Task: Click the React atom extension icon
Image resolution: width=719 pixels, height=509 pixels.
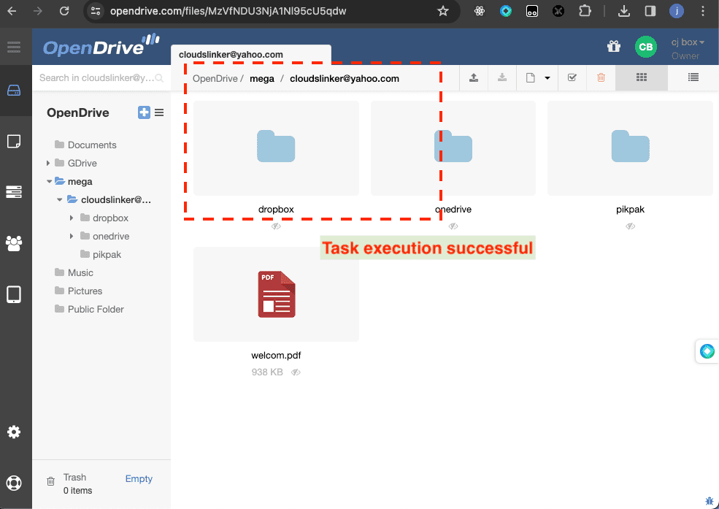Action: (479, 11)
